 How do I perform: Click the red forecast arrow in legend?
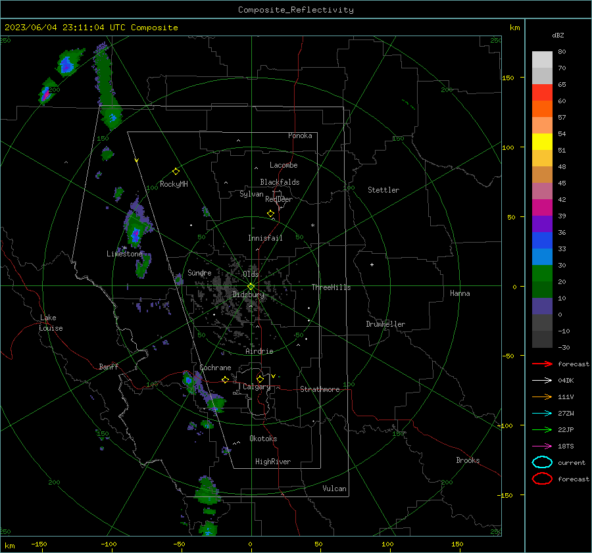(x=542, y=364)
